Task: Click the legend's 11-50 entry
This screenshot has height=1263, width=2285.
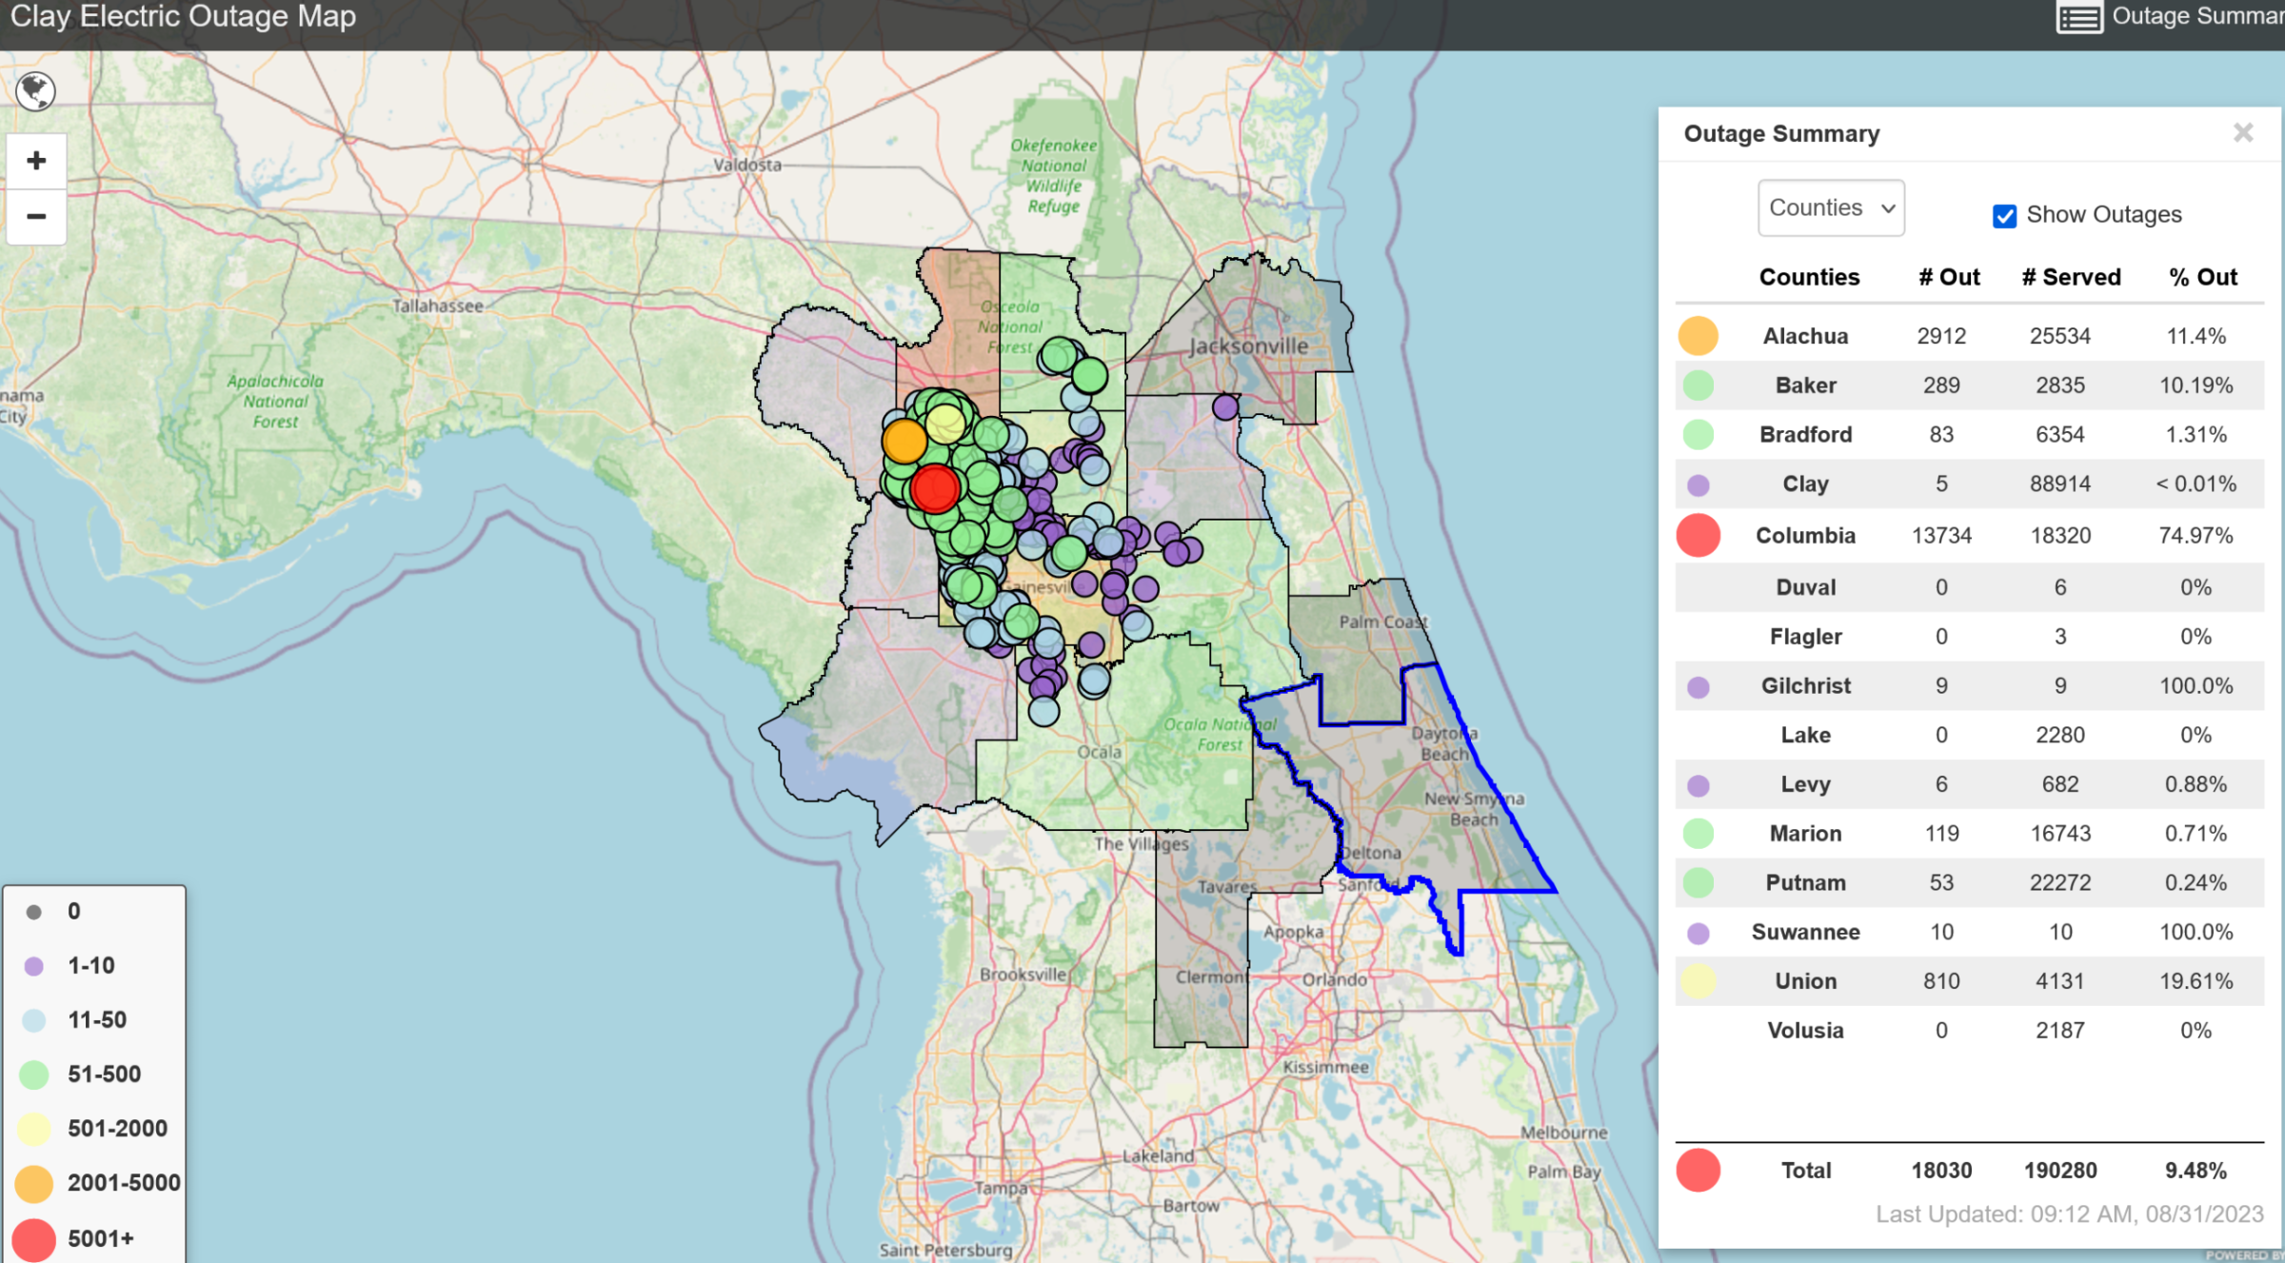Action: 74,1020
